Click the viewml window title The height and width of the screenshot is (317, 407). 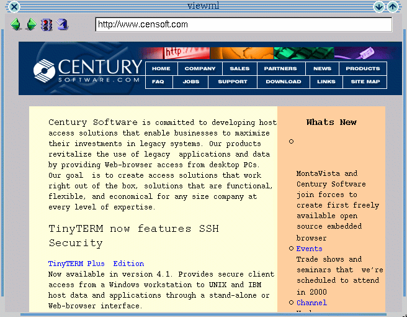click(x=204, y=6)
